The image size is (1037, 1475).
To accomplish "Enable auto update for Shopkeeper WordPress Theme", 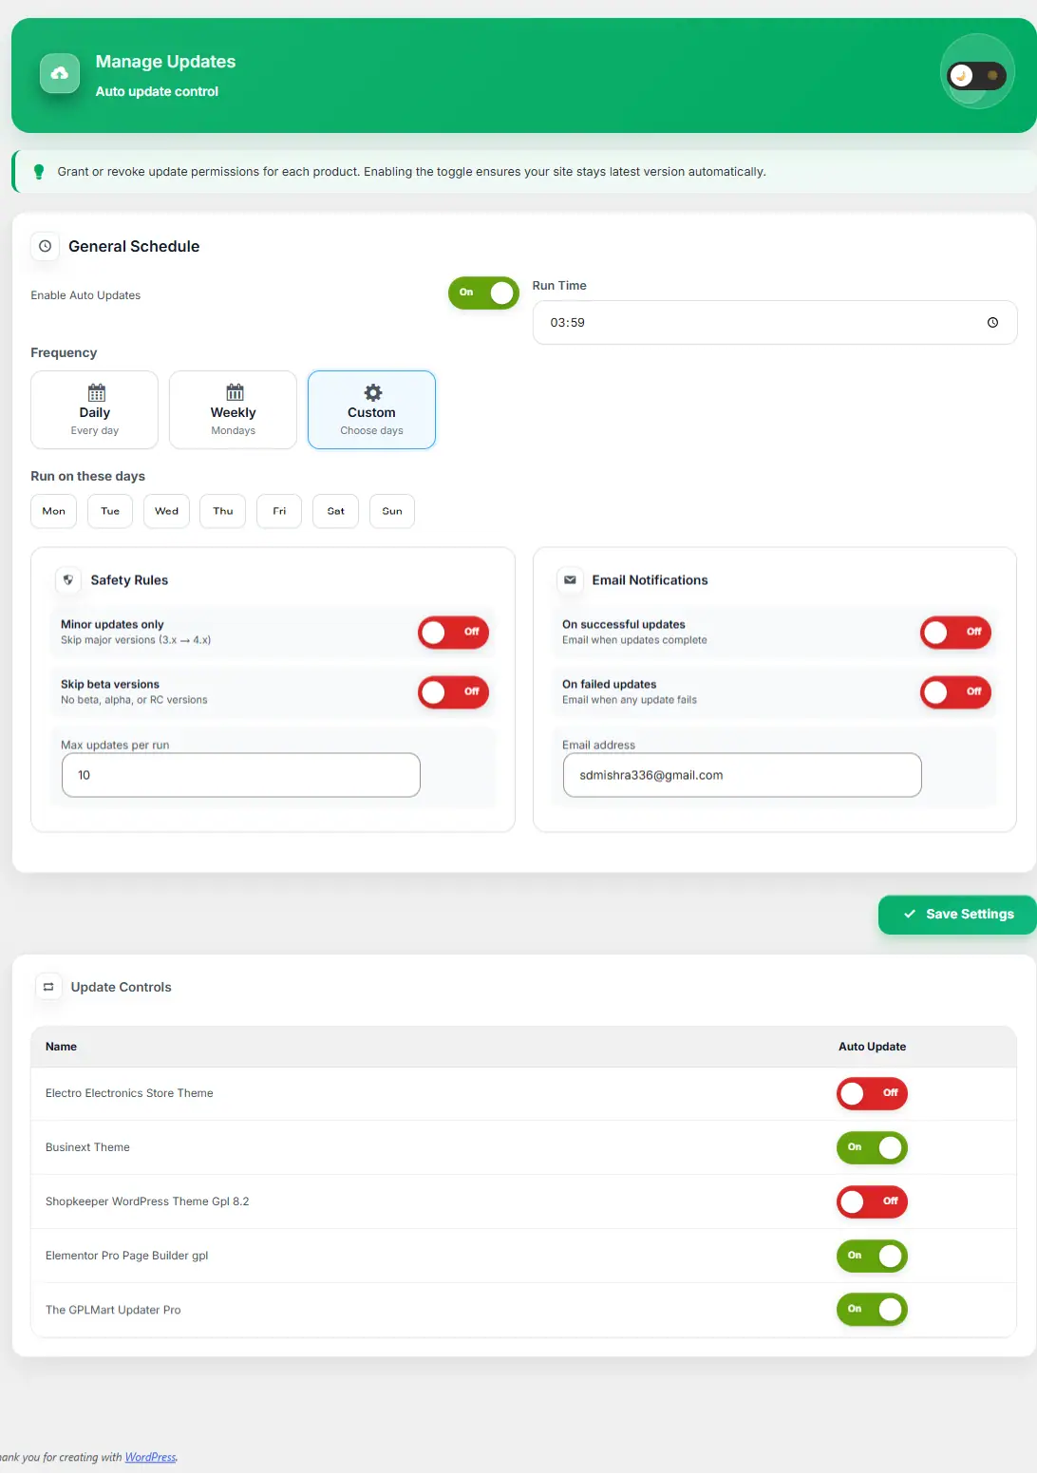I will pyautogui.click(x=872, y=1201).
